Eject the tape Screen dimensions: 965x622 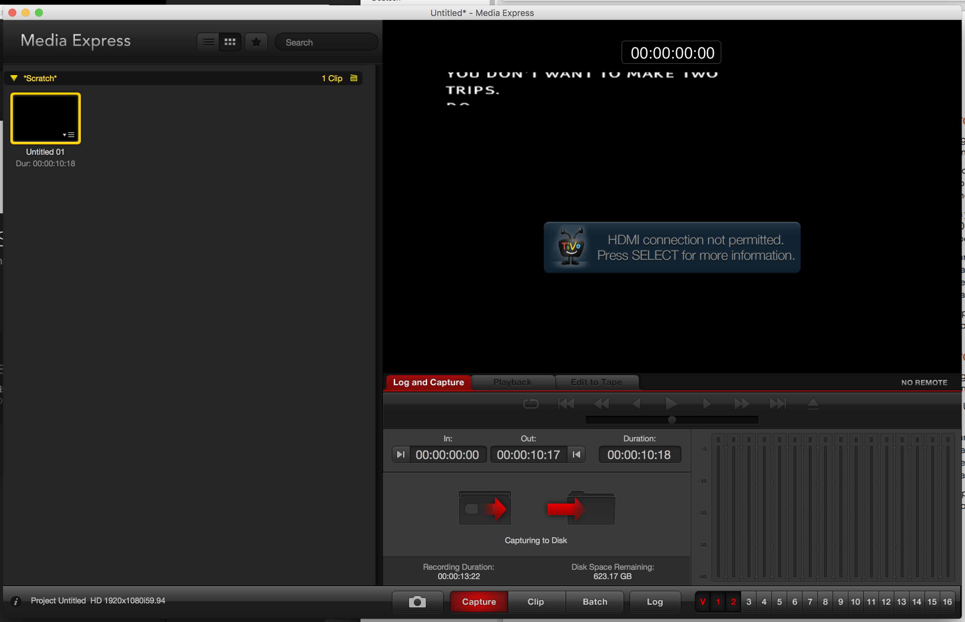tap(813, 403)
